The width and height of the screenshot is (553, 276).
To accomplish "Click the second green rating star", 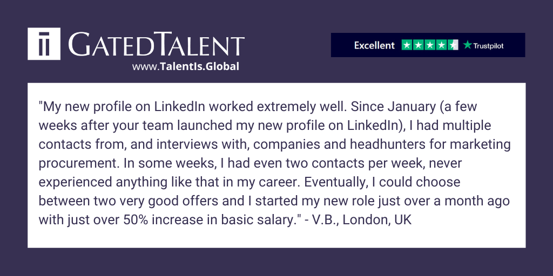I will 419,45.
